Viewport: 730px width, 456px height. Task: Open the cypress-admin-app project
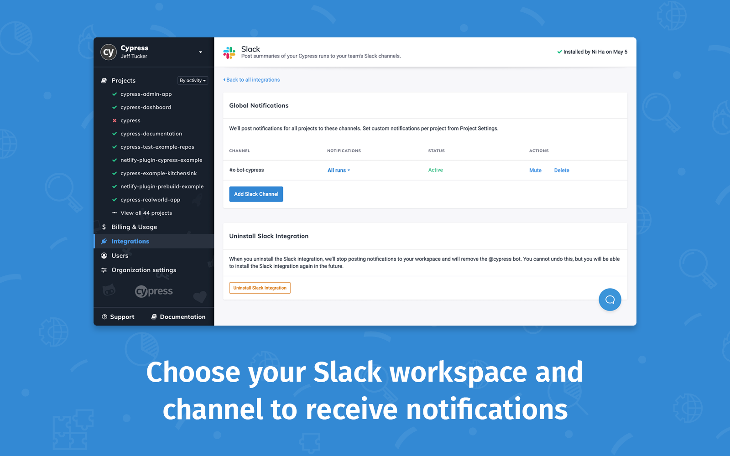point(146,94)
